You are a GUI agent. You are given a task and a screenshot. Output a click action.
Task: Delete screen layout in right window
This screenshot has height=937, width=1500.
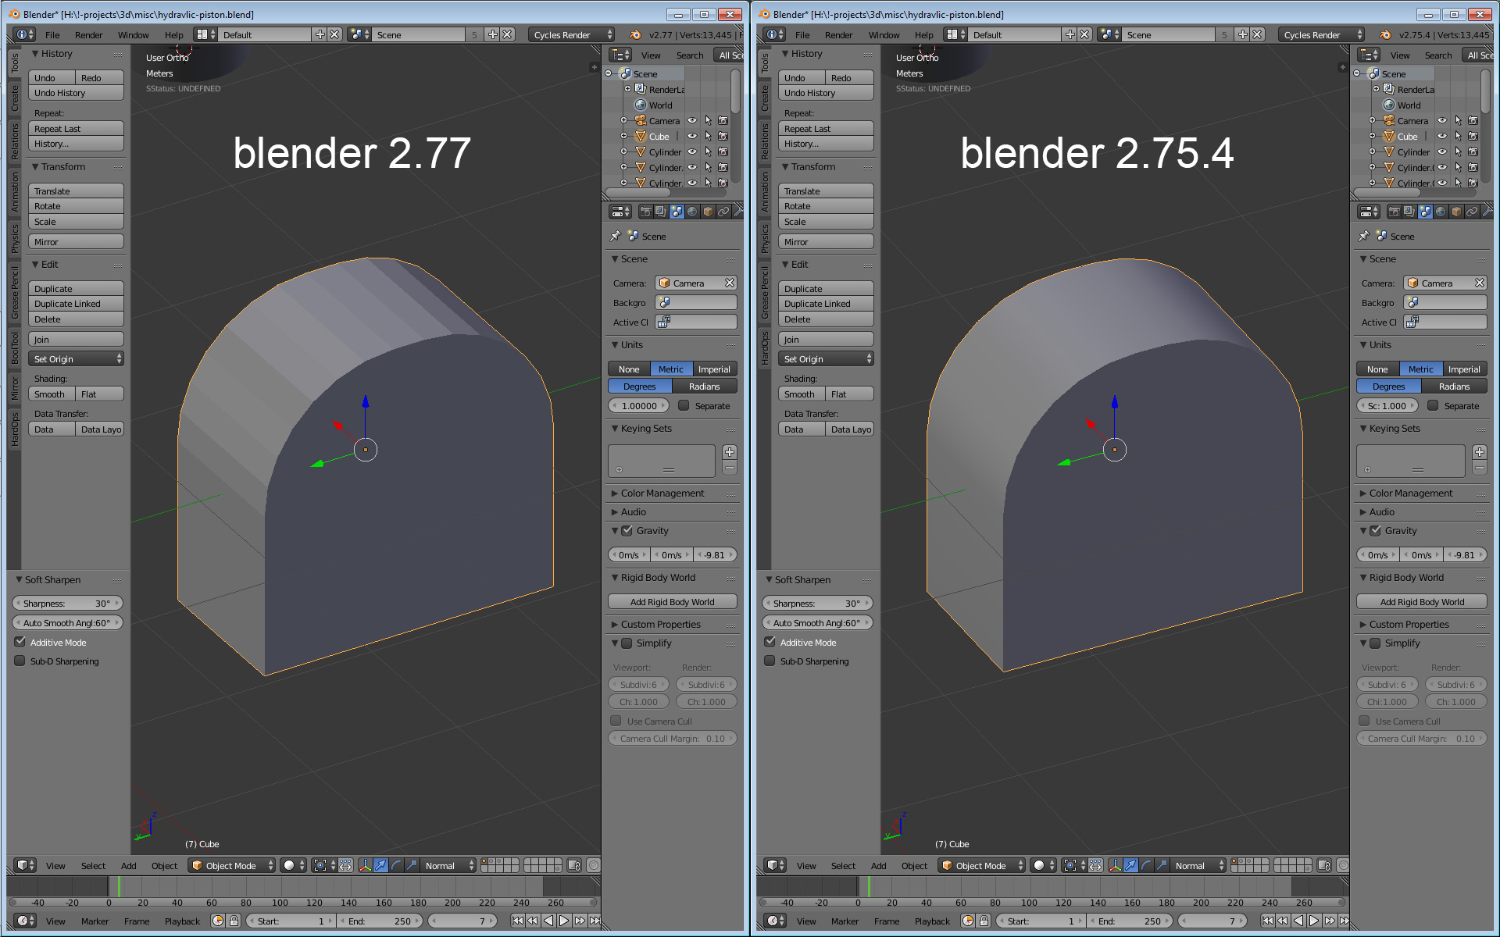point(1084,34)
